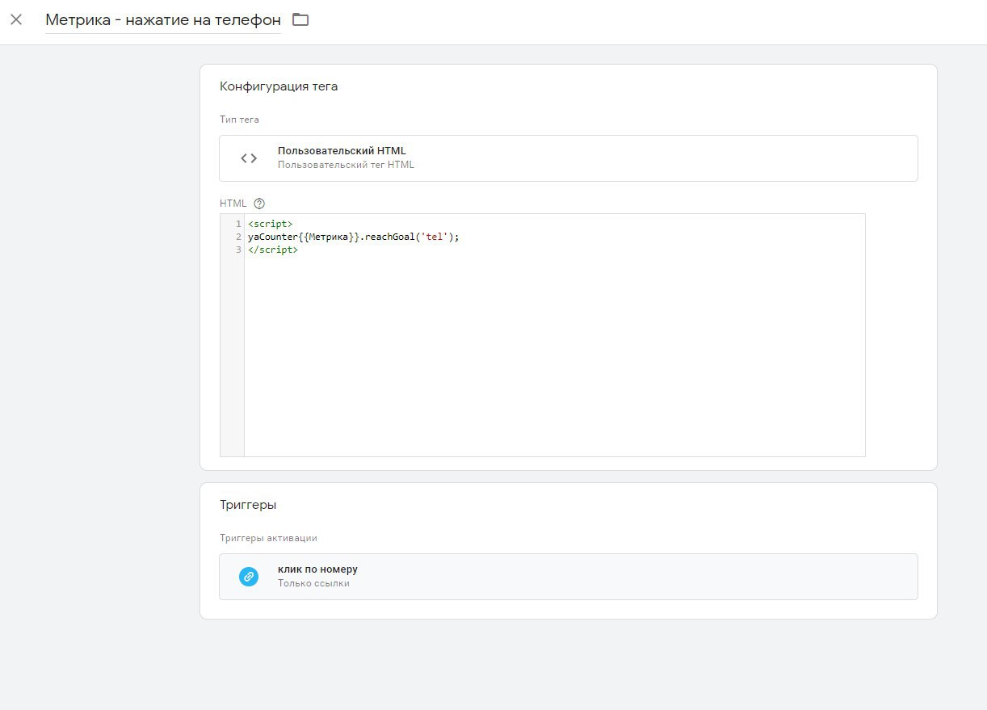This screenshot has height=710, width=987.
Task: Click the custom HTML code brackets icon
Action: click(249, 158)
